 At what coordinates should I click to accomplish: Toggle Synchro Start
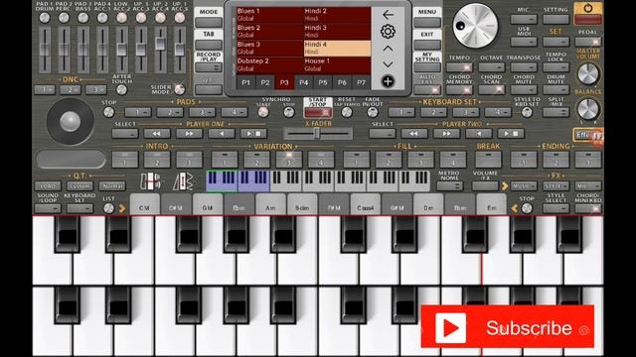pos(263,112)
